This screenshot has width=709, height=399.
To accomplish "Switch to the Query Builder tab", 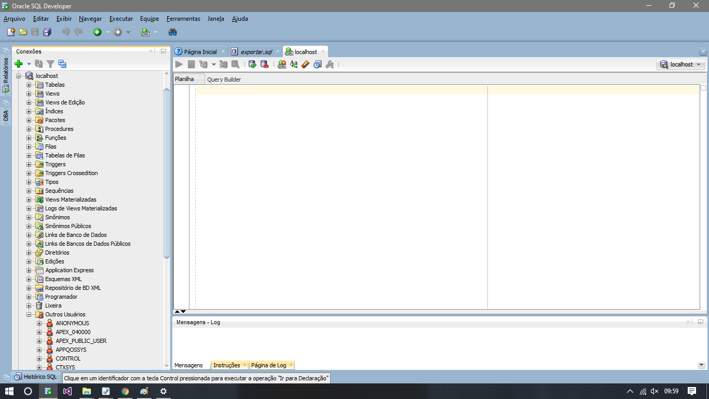I will [x=224, y=79].
